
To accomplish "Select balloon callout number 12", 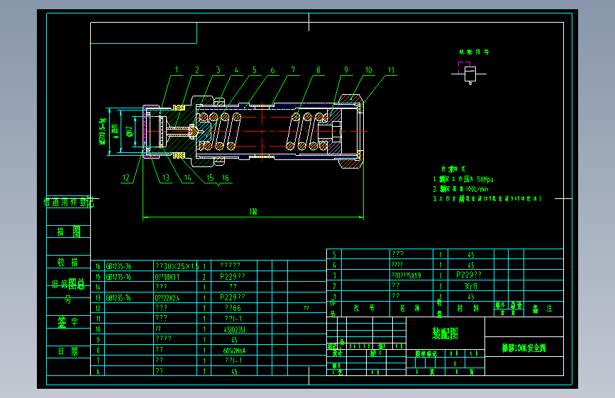I will click(x=126, y=178).
